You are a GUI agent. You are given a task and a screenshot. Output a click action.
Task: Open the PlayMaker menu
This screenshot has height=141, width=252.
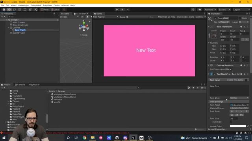coord(47,5)
